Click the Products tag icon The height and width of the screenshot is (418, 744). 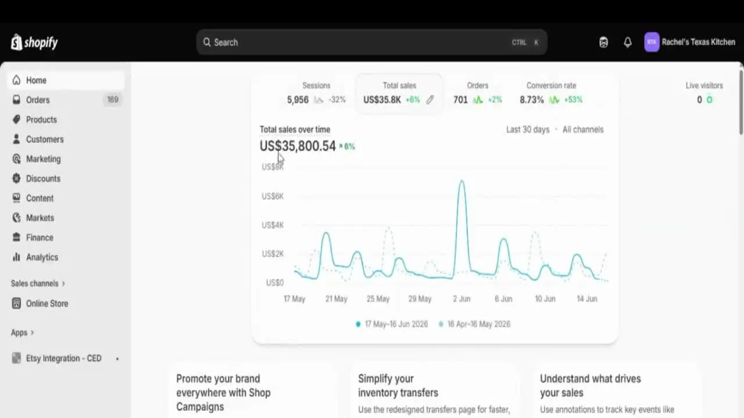[16, 120]
